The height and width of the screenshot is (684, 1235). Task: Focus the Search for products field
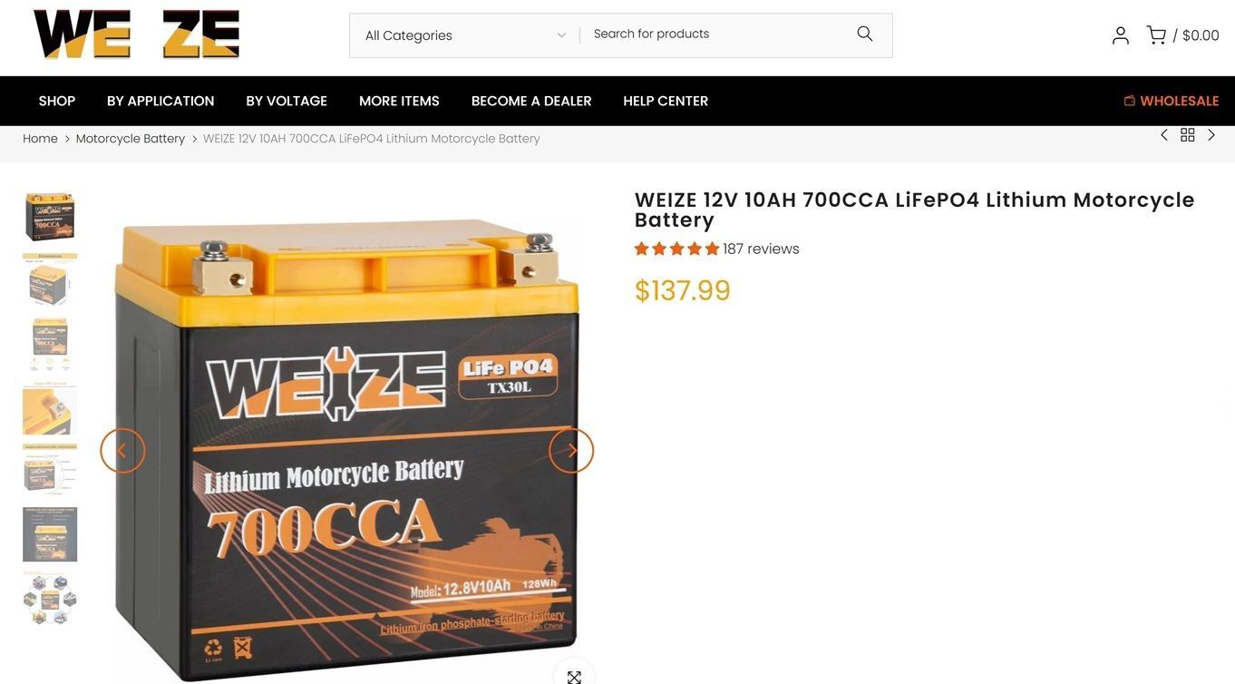(x=716, y=34)
